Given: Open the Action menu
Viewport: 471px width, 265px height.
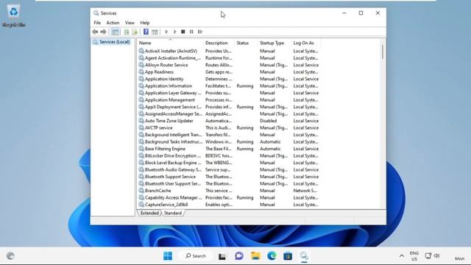Looking at the screenshot, I should 113,23.
